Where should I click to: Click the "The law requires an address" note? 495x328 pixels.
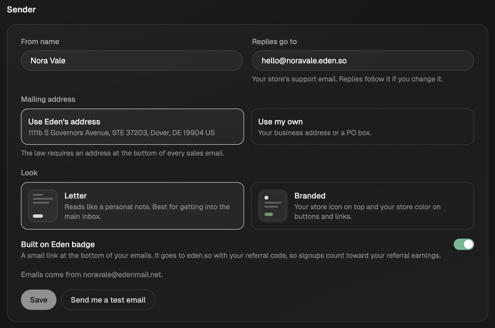click(123, 153)
